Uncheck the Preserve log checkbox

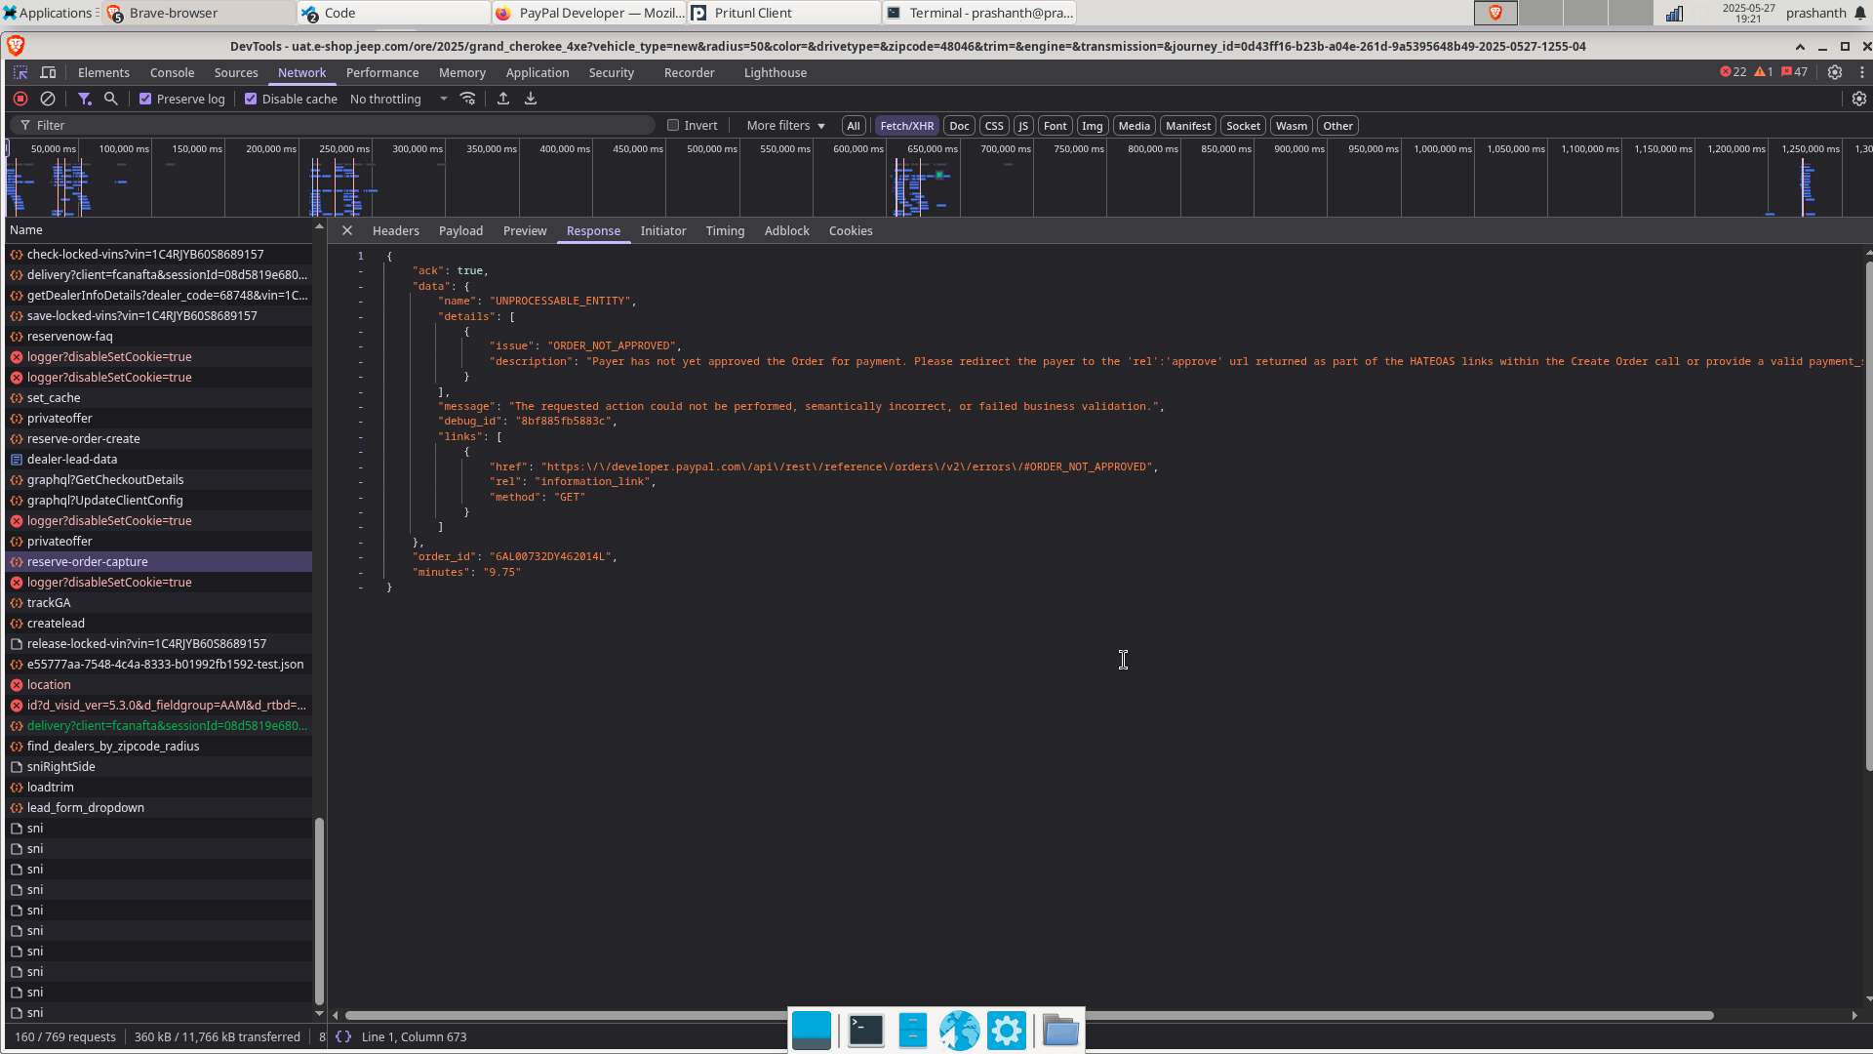(145, 99)
